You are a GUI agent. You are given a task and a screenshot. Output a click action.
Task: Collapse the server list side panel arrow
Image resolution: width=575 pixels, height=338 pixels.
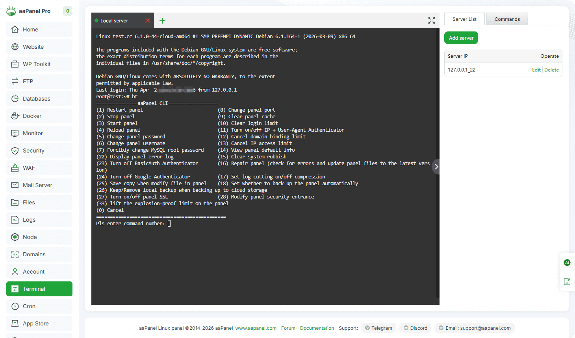point(436,167)
